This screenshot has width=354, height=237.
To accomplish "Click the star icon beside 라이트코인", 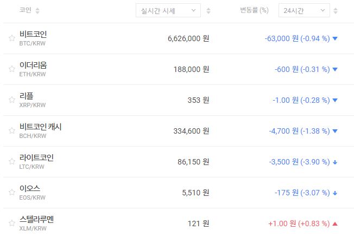I will (11, 161).
